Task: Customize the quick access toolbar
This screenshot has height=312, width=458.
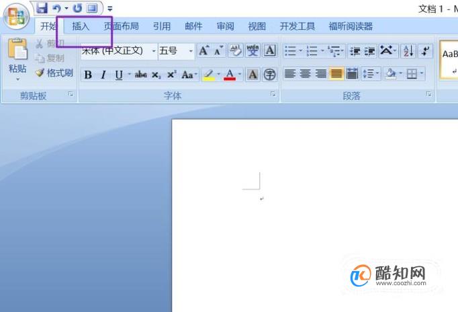Action: click(x=110, y=9)
